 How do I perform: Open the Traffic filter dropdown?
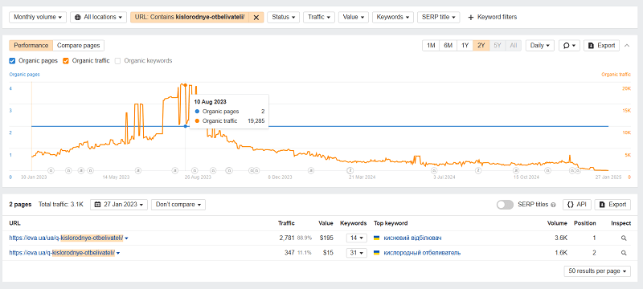pos(319,17)
